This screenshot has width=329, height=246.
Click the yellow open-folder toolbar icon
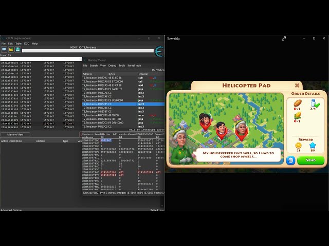click(x=11, y=50)
